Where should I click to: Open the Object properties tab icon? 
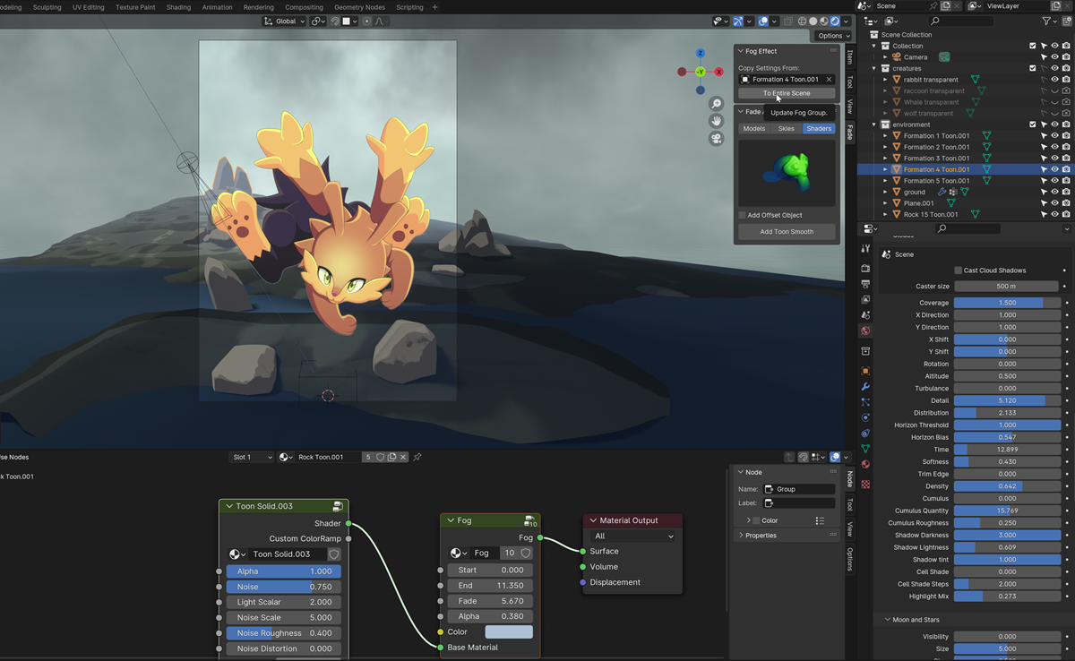(865, 371)
